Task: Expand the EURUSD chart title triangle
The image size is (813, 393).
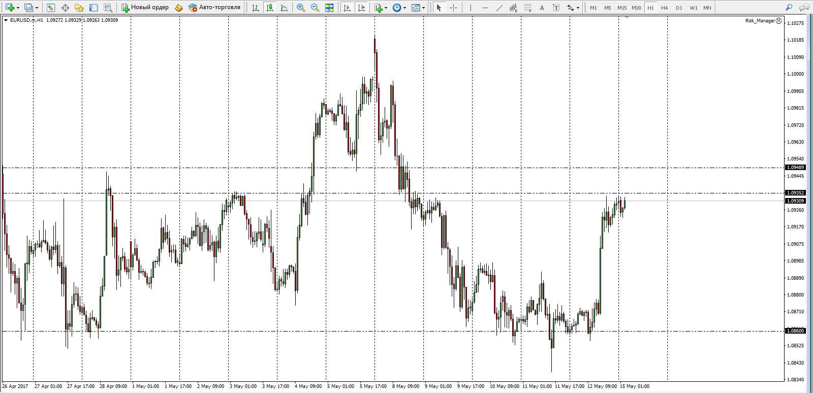Action: [6, 20]
